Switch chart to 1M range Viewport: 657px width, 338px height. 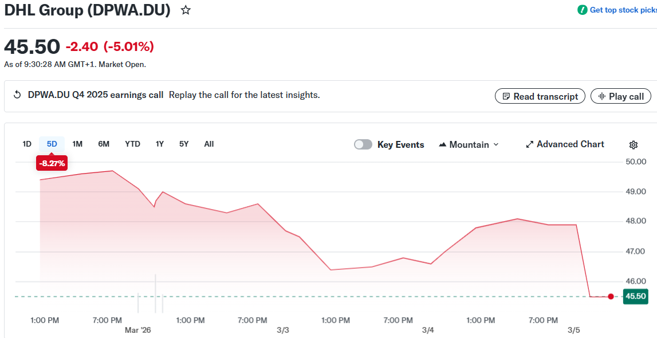tap(77, 144)
